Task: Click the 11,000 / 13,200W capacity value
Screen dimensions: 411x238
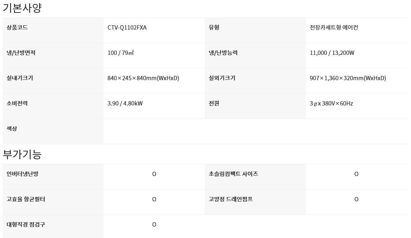Action: click(x=332, y=53)
